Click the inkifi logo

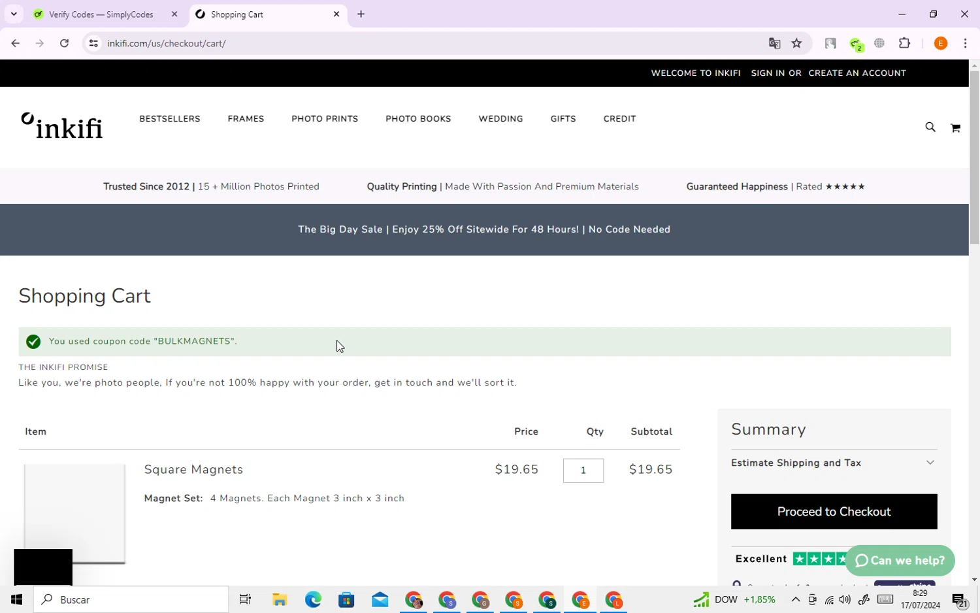coord(62,125)
